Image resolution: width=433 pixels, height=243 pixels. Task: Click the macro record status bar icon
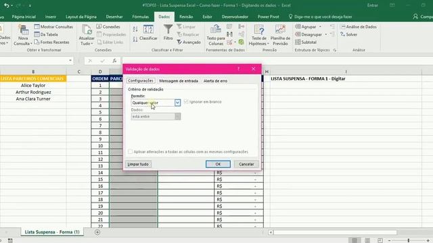[x=10, y=240]
